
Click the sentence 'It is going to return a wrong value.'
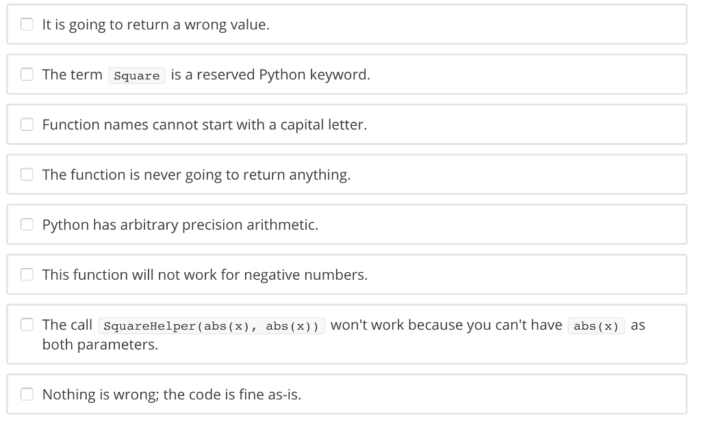click(155, 25)
